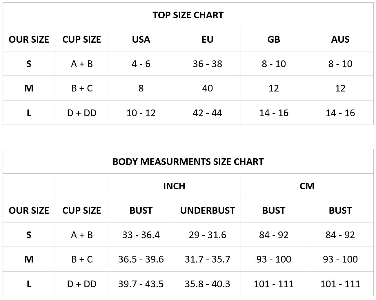Image resolution: width=376 pixels, height=300 pixels.
Task: Select the EU column header
Action: [x=207, y=39]
